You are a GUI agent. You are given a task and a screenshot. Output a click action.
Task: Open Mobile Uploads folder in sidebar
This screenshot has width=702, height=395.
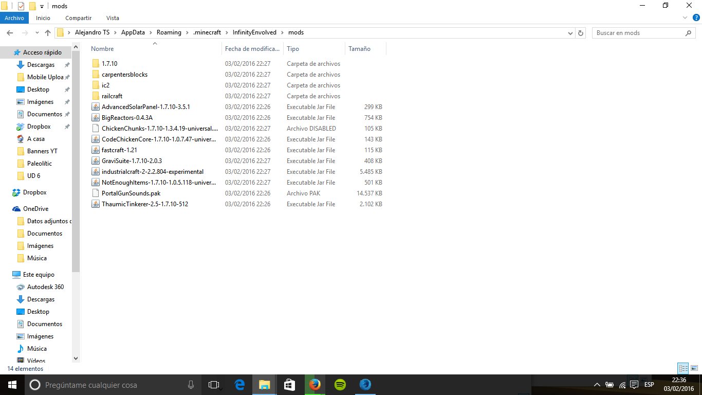coord(45,77)
